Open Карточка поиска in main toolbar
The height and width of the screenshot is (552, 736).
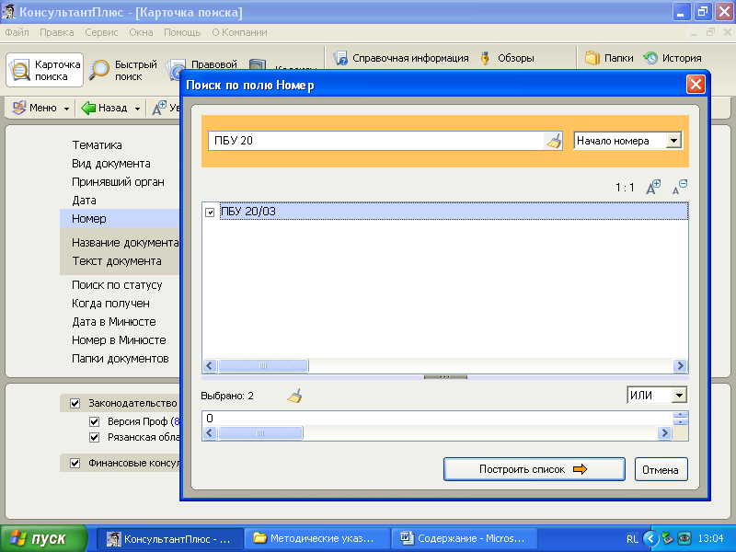[x=44, y=70]
